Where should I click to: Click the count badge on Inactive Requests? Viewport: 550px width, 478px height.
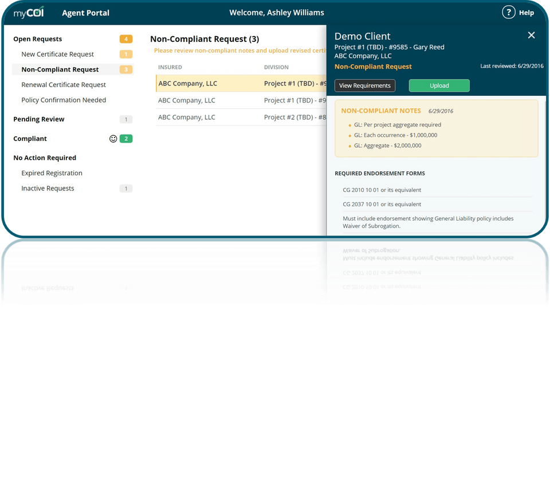[125, 188]
